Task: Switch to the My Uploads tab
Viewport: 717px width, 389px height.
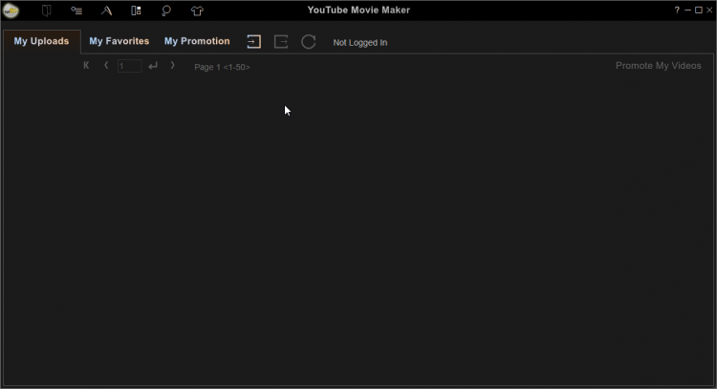Action: pos(42,41)
